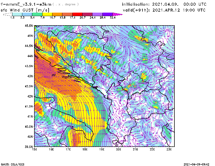
Task: Click the 'valid(+91h):' label
Action: (136, 10)
